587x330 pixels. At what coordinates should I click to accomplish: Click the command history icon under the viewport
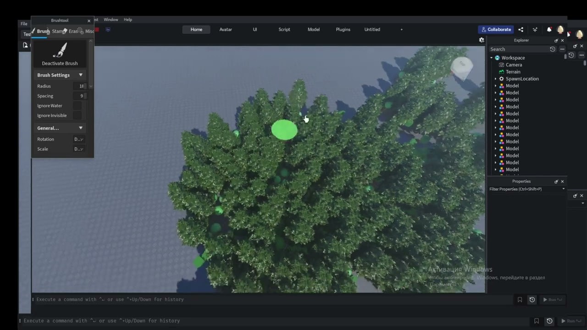point(532,300)
